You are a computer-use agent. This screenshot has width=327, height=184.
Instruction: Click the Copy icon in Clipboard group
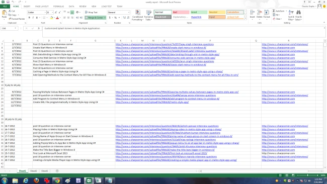point(10,15)
